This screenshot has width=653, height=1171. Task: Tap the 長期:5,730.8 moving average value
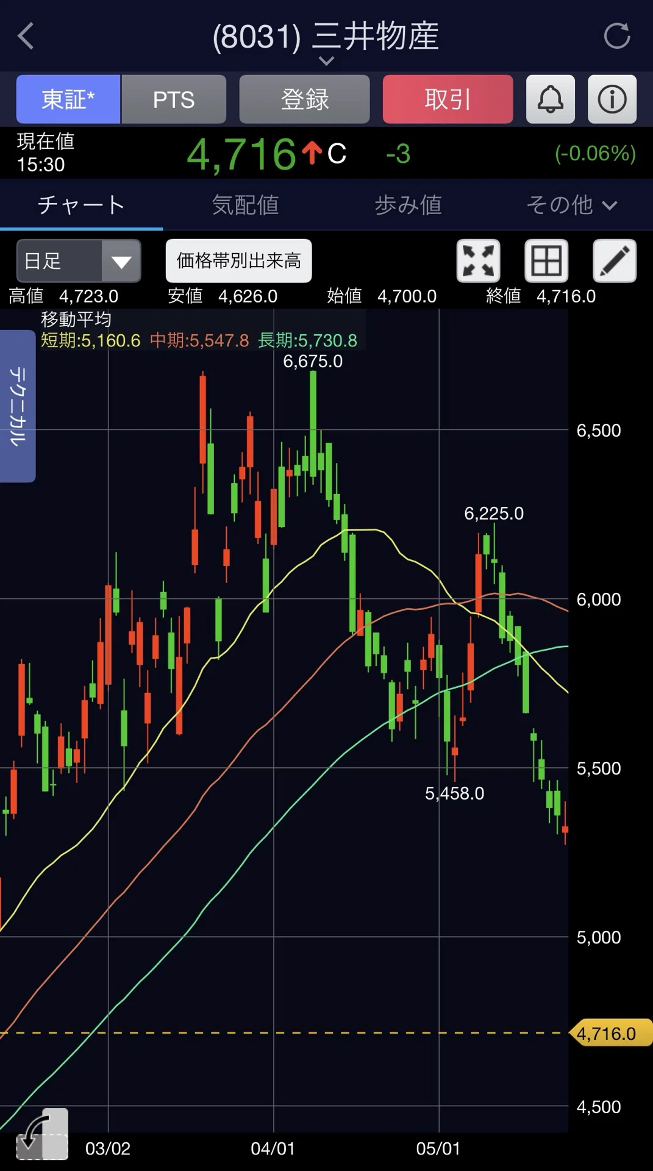pos(308,340)
